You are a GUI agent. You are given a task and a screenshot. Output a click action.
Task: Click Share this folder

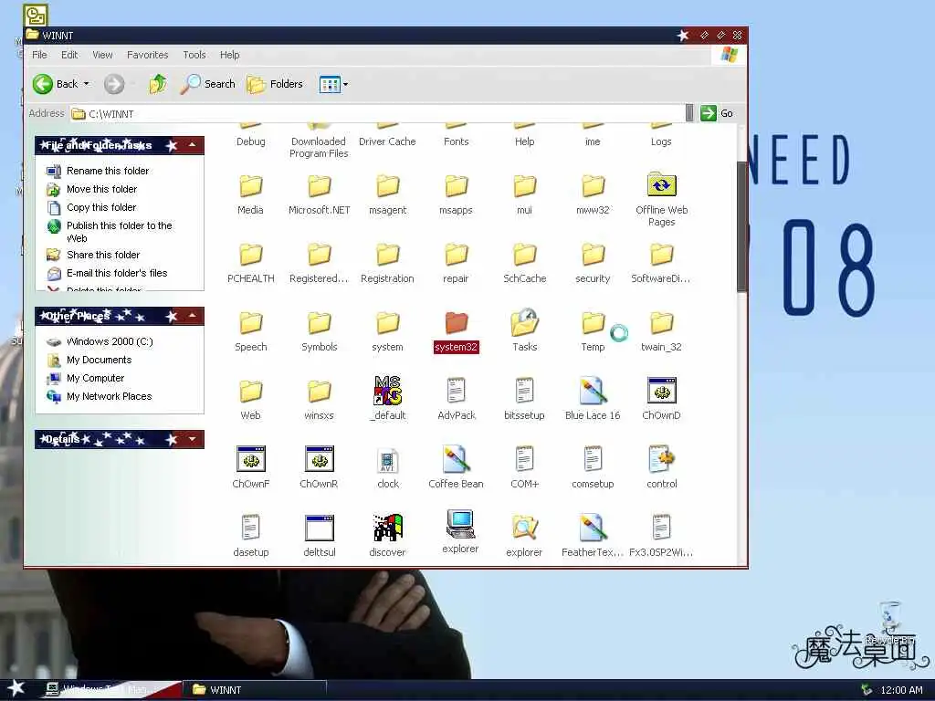click(94, 256)
